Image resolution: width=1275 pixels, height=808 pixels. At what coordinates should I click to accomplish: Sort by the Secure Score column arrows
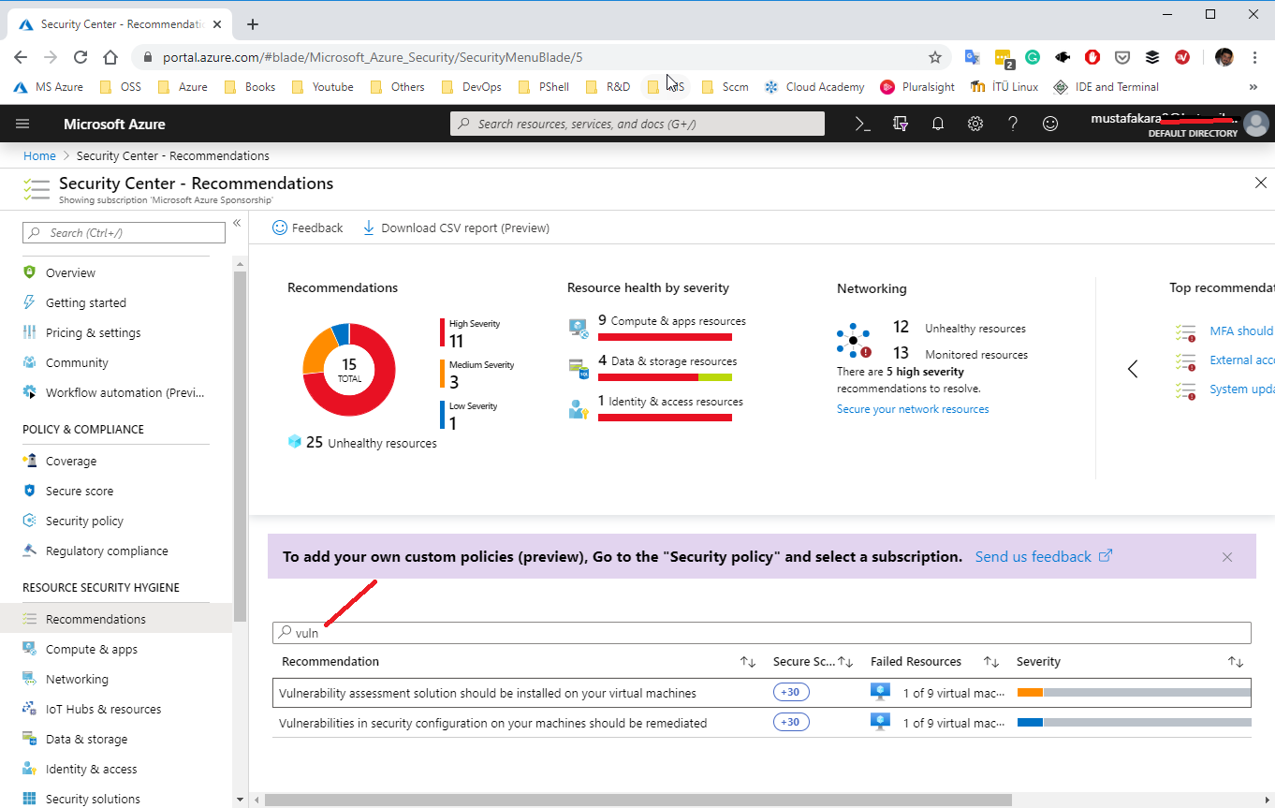click(x=845, y=662)
